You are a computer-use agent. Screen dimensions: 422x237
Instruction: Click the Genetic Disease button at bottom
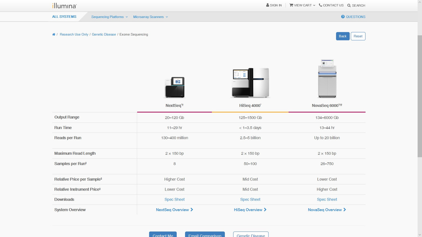251,235
